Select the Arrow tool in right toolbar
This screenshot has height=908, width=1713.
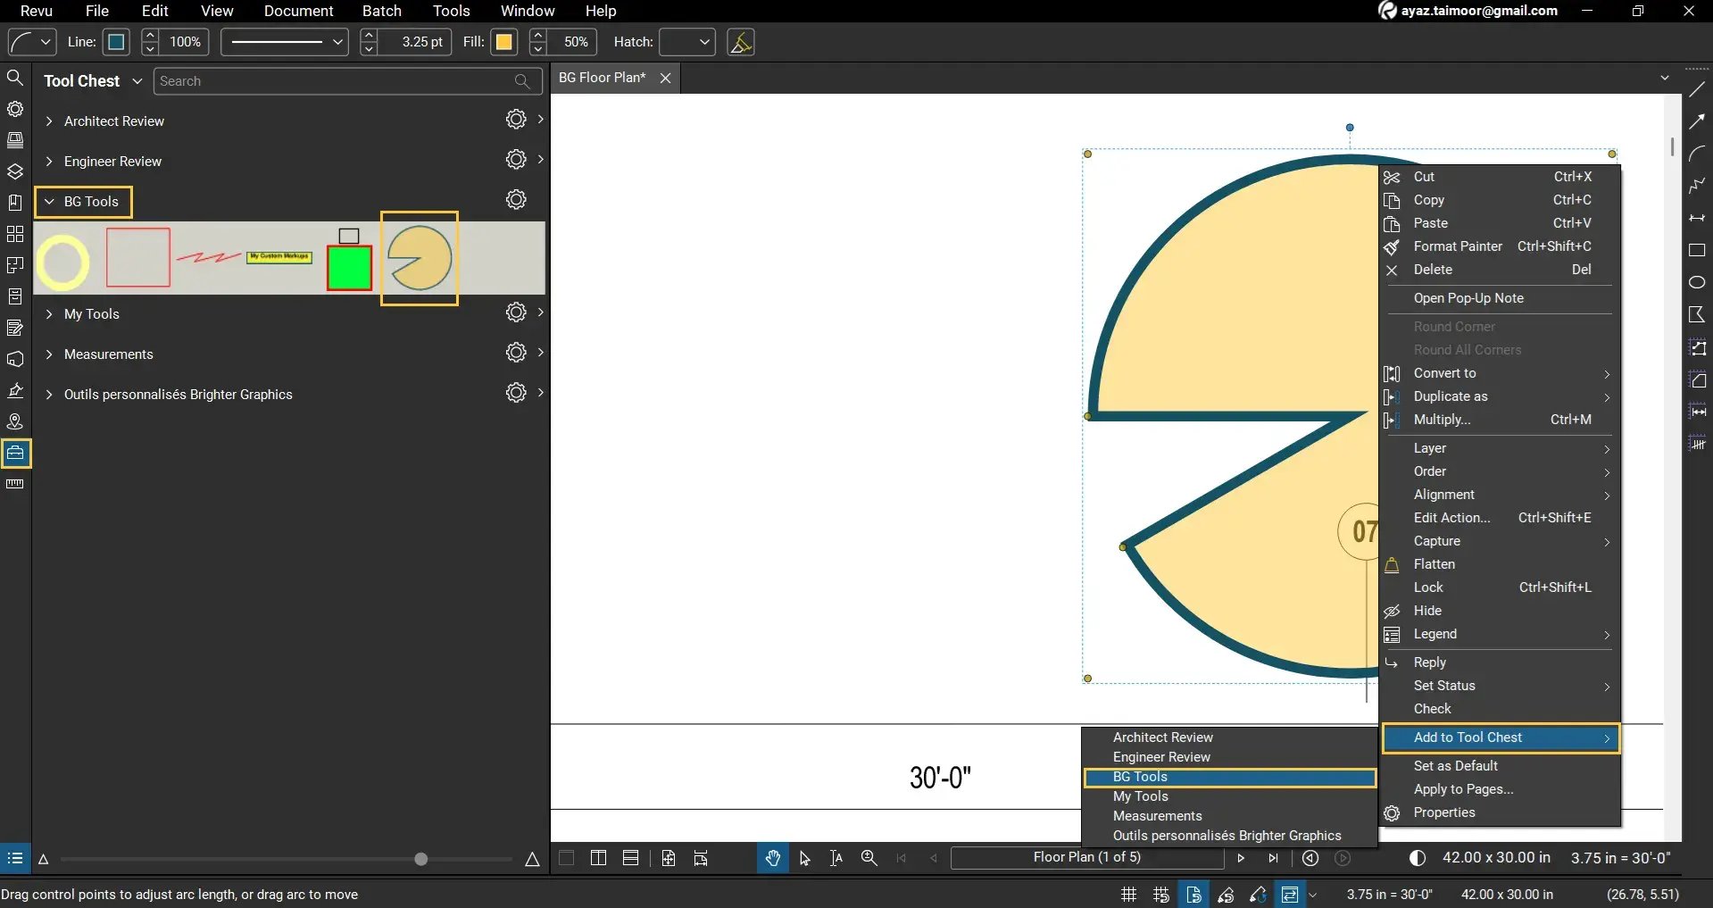(x=1698, y=121)
